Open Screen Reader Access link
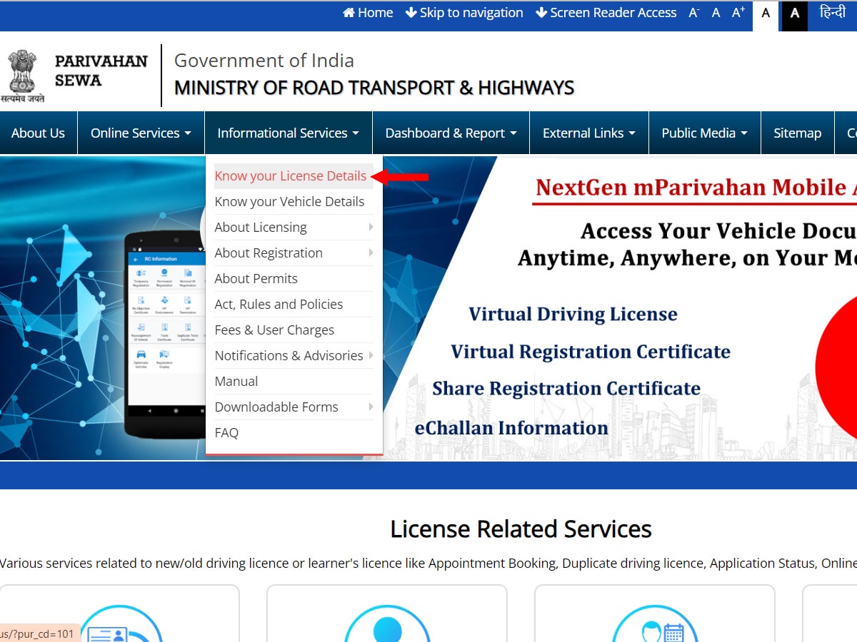The image size is (857, 642). point(606,13)
